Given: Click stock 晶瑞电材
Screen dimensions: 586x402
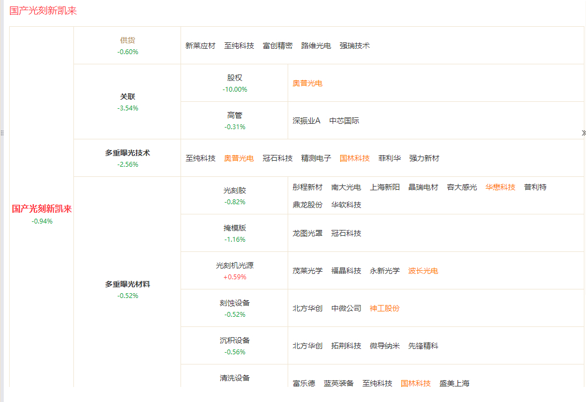Looking at the screenshot, I should [x=423, y=187].
